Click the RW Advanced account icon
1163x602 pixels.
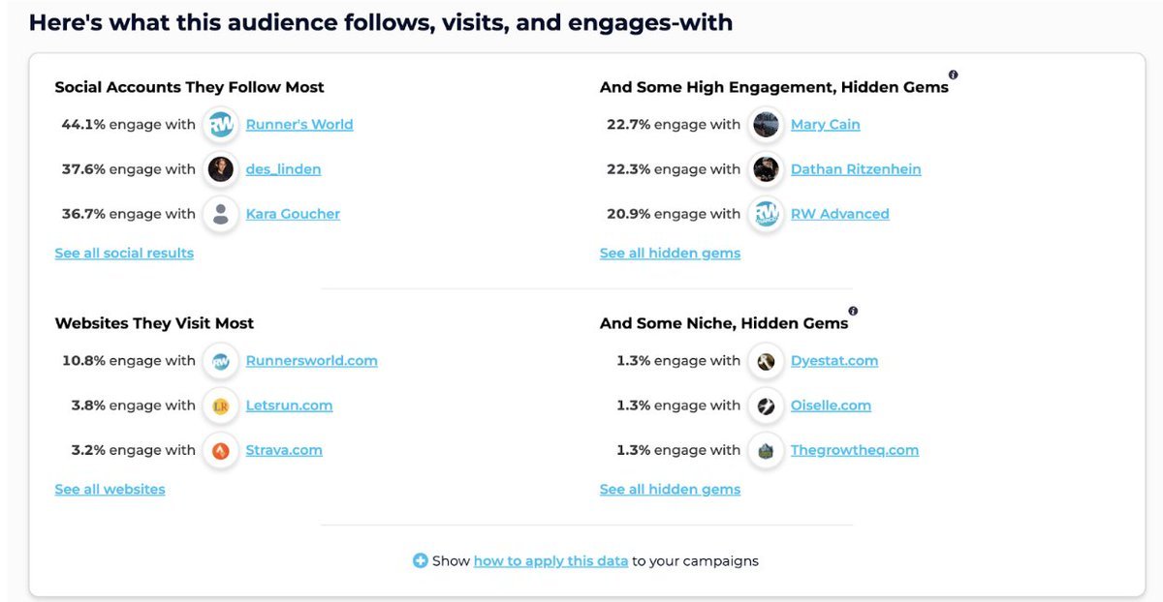[x=766, y=214]
